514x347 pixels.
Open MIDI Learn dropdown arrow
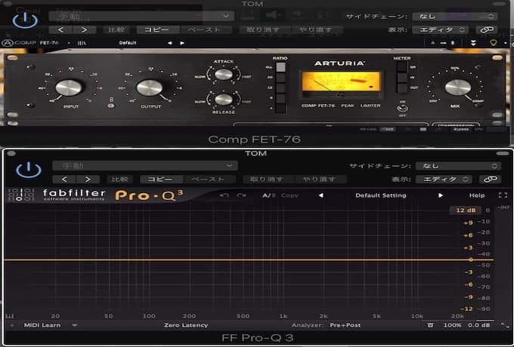click(x=74, y=325)
